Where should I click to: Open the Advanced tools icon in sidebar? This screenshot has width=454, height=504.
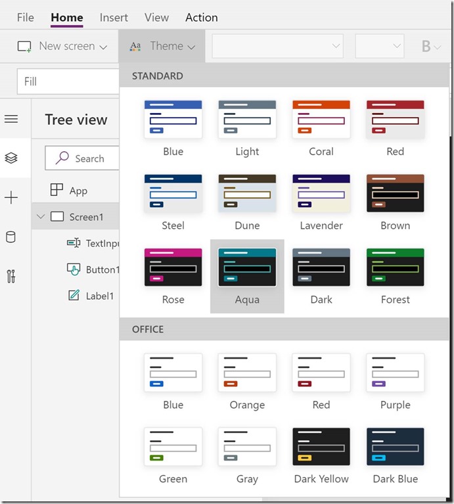[11, 277]
